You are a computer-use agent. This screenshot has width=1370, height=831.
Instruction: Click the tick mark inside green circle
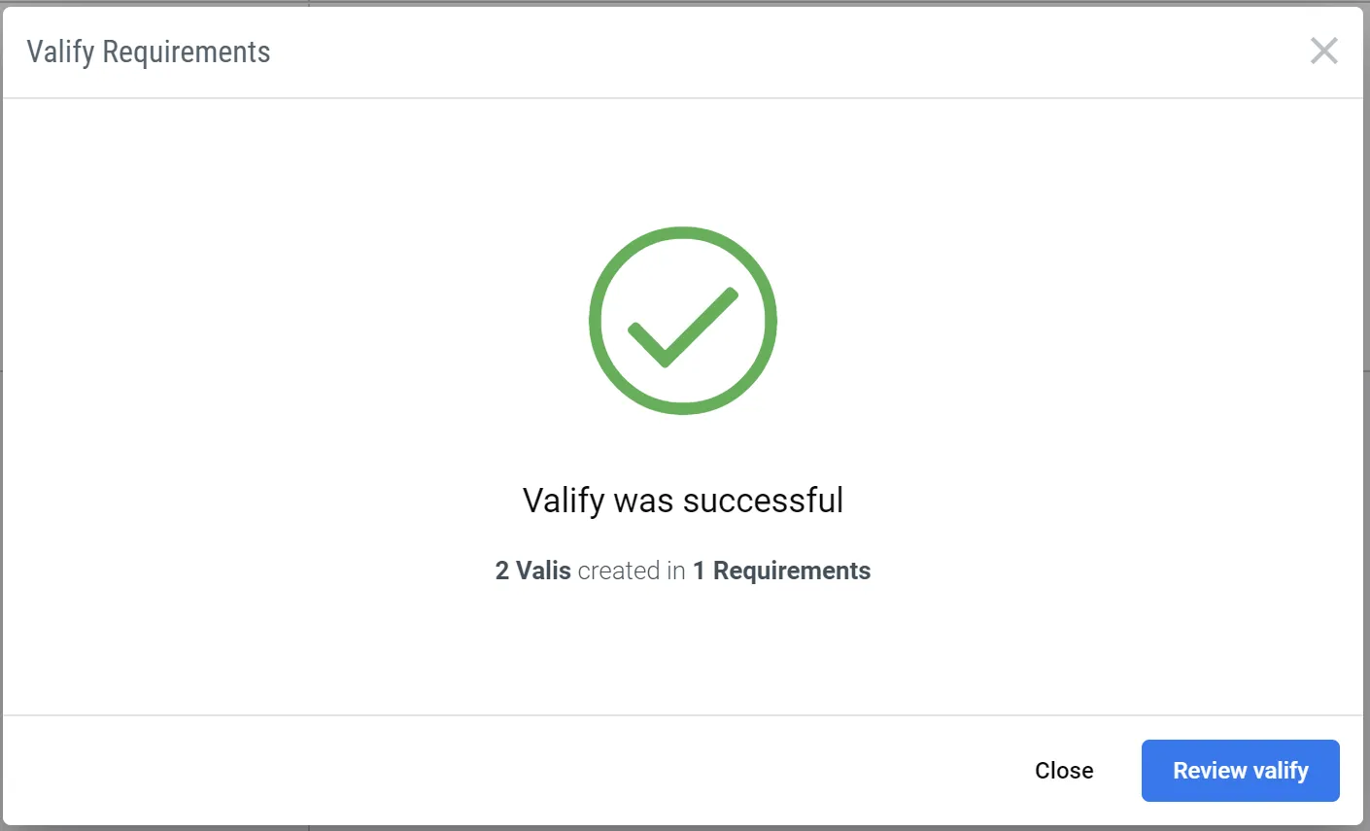(683, 327)
